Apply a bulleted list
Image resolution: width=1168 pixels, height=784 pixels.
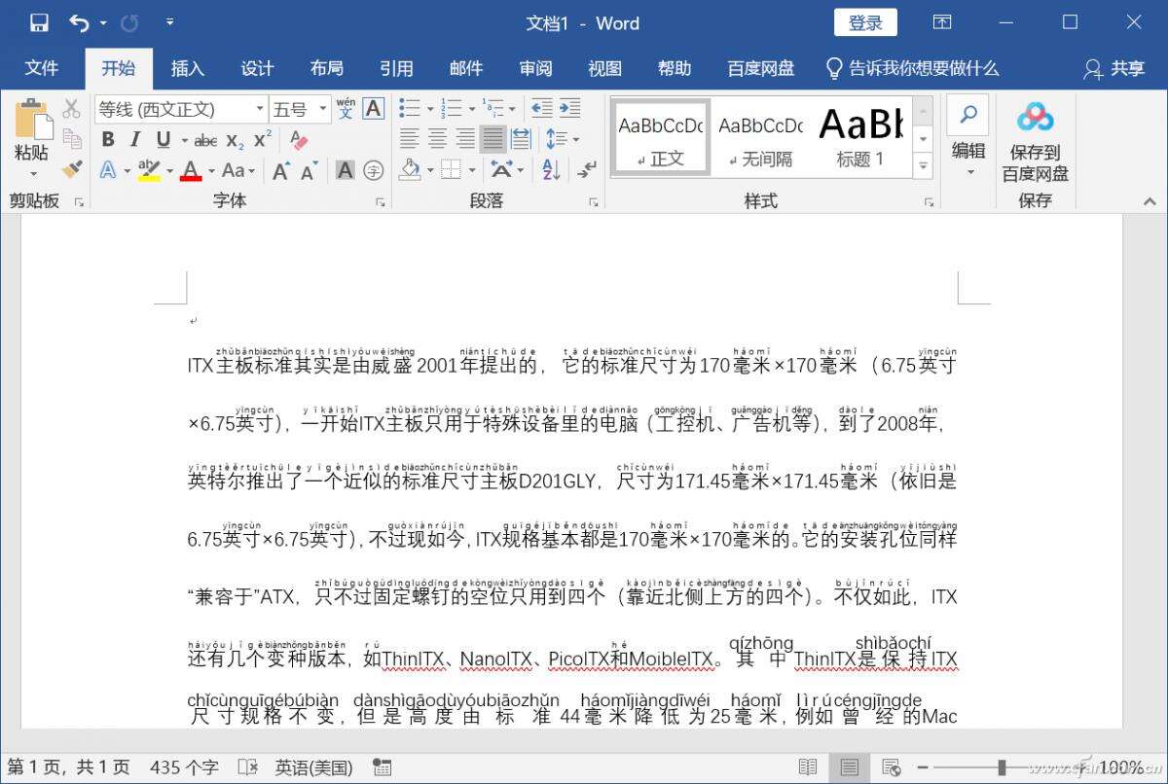point(410,109)
